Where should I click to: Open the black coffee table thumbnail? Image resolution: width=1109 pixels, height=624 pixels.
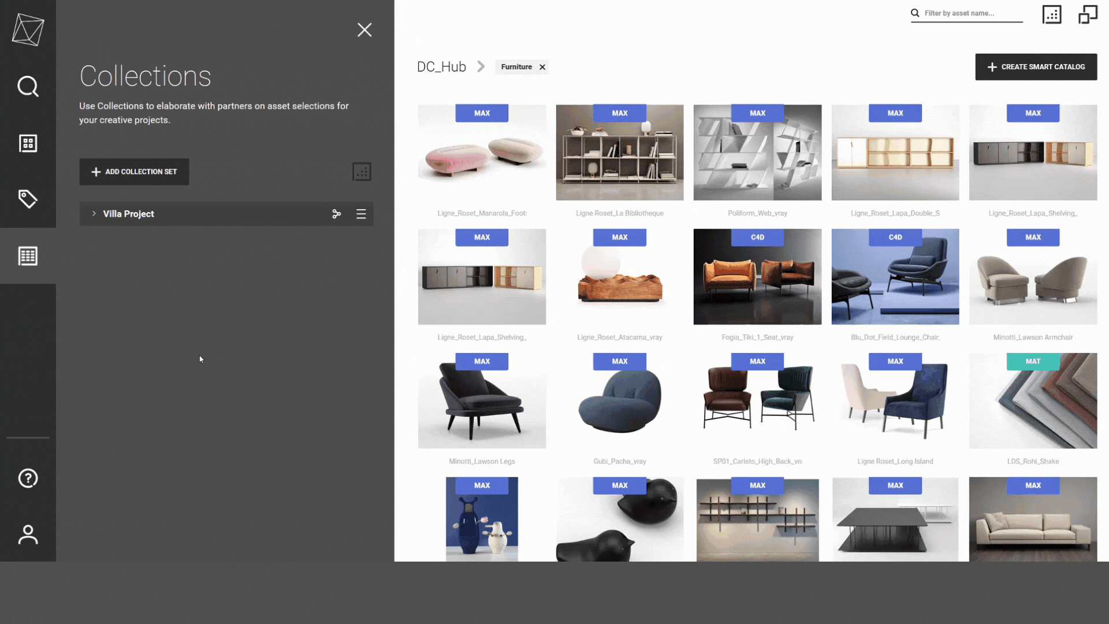click(895, 519)
